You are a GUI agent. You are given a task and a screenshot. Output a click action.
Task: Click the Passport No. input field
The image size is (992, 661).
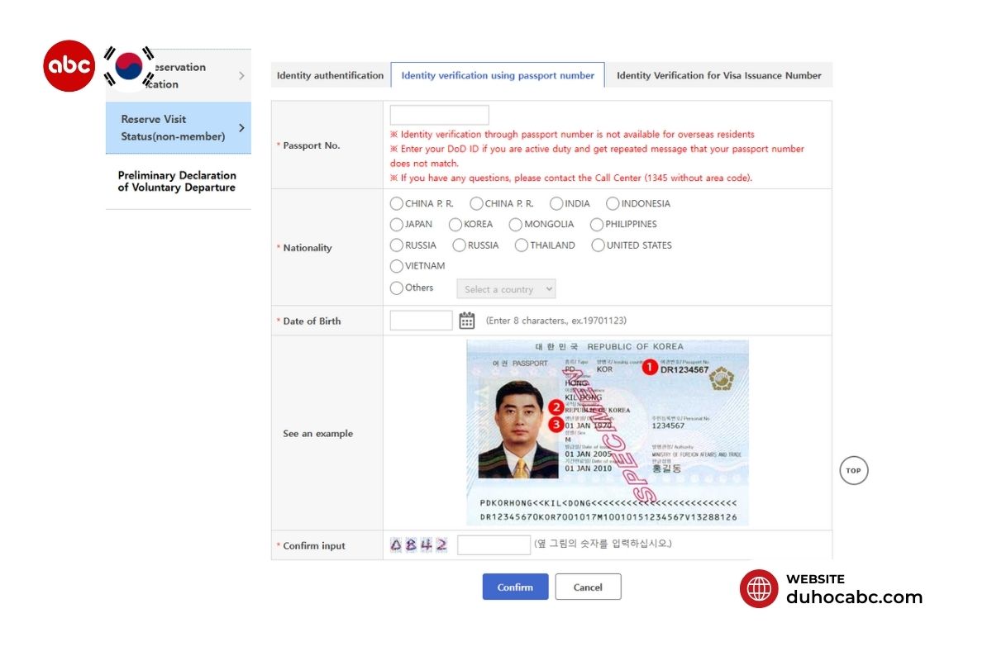(x=439, y=116)
